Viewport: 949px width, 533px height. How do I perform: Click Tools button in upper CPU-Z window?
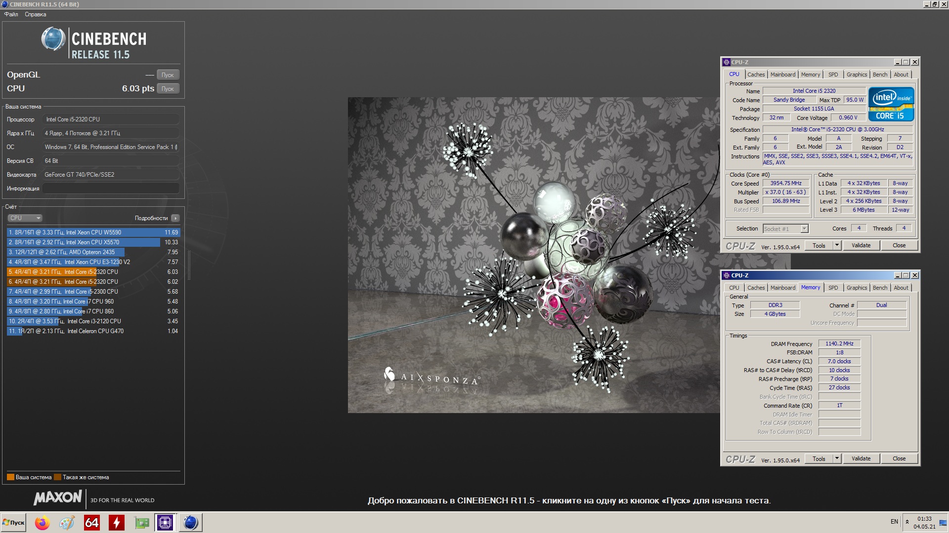tap(819, 246)
